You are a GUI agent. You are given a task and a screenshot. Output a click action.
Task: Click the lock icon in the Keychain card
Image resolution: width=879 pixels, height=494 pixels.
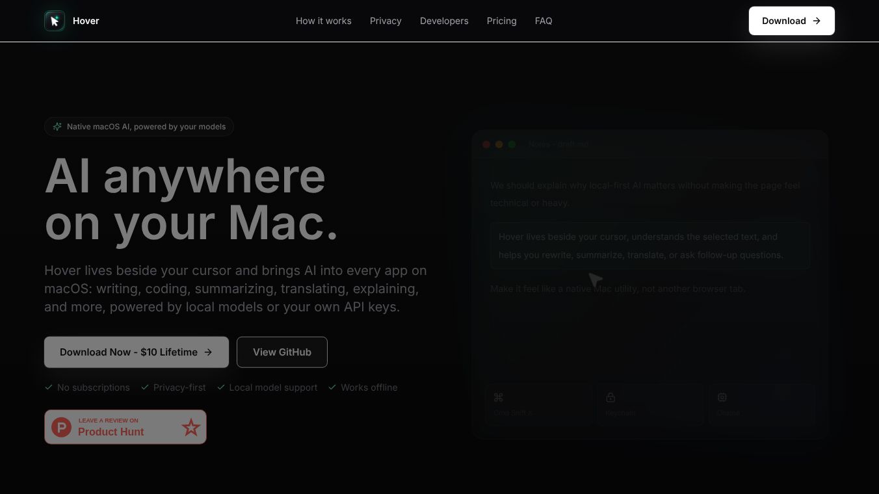[610, 397]
